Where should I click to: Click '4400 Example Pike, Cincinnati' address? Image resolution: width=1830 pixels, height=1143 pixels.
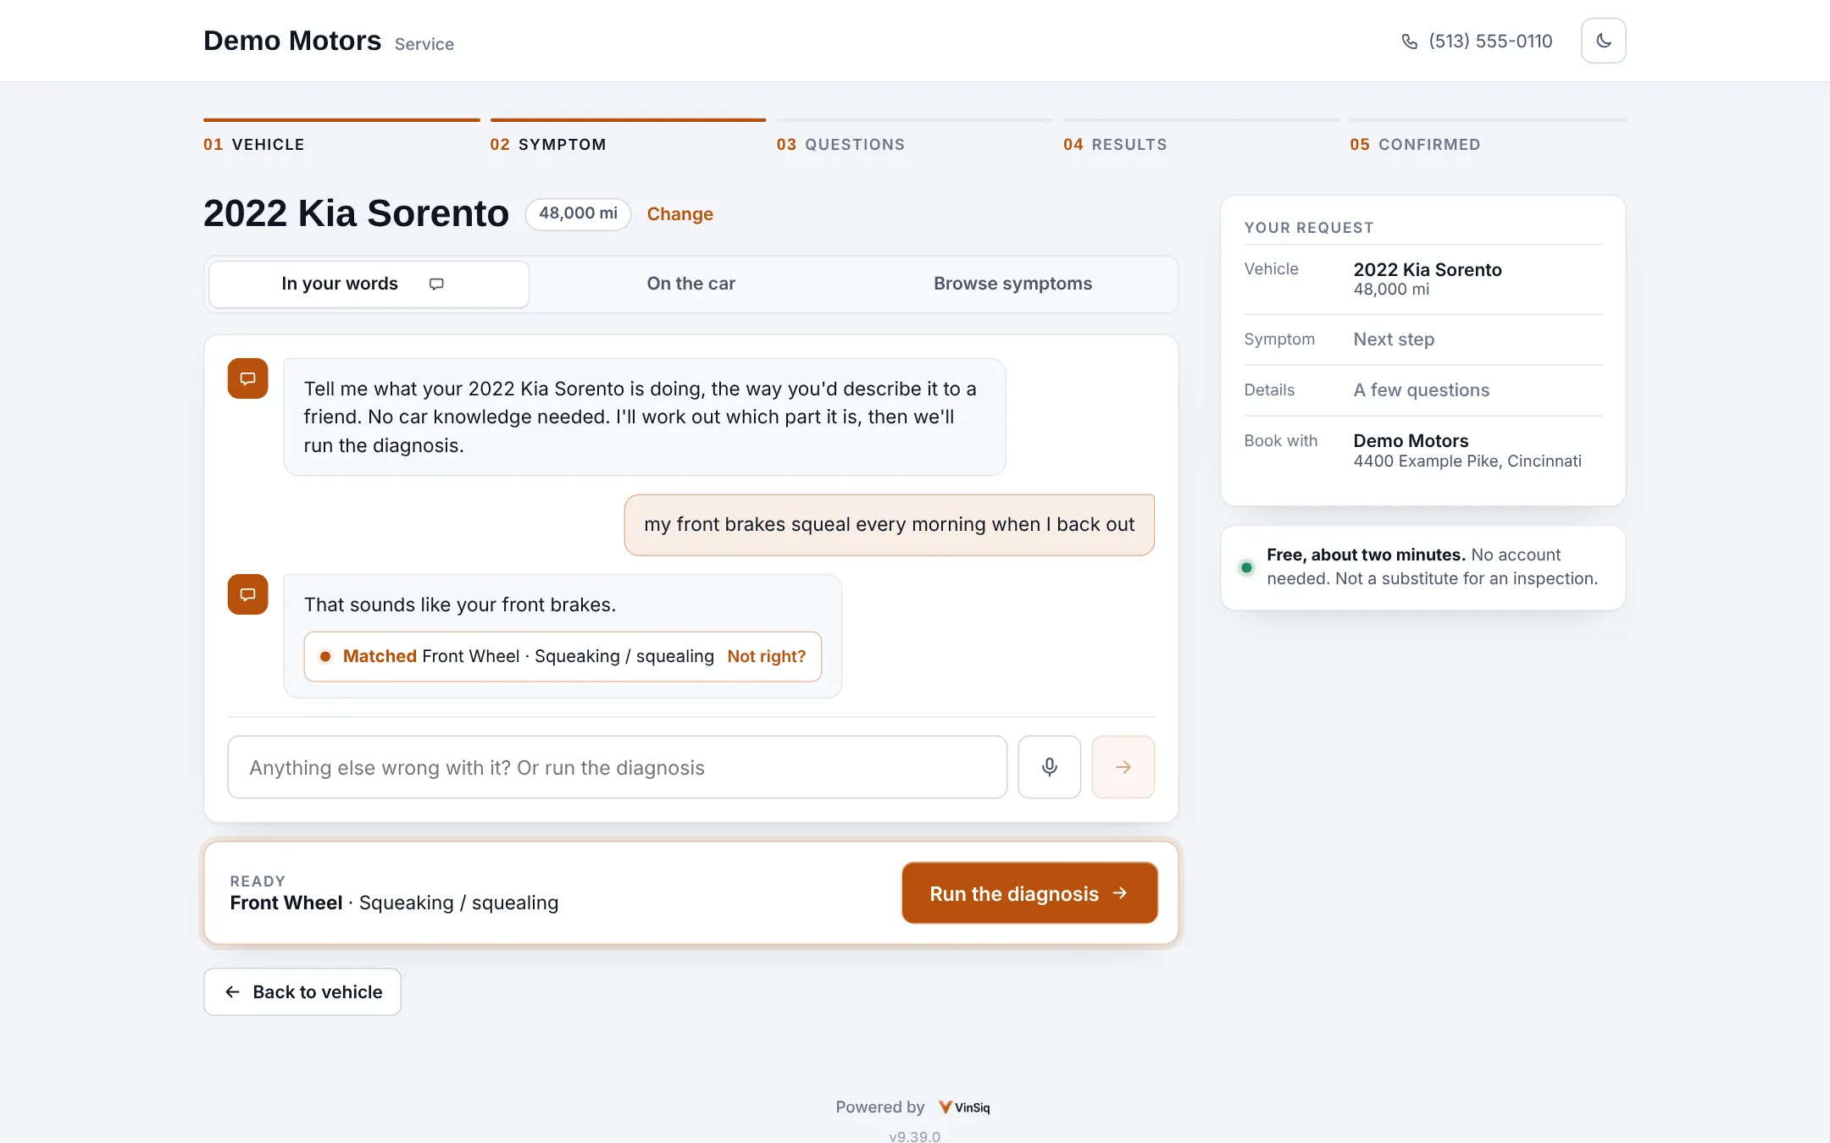click(x=1467, y=461)
